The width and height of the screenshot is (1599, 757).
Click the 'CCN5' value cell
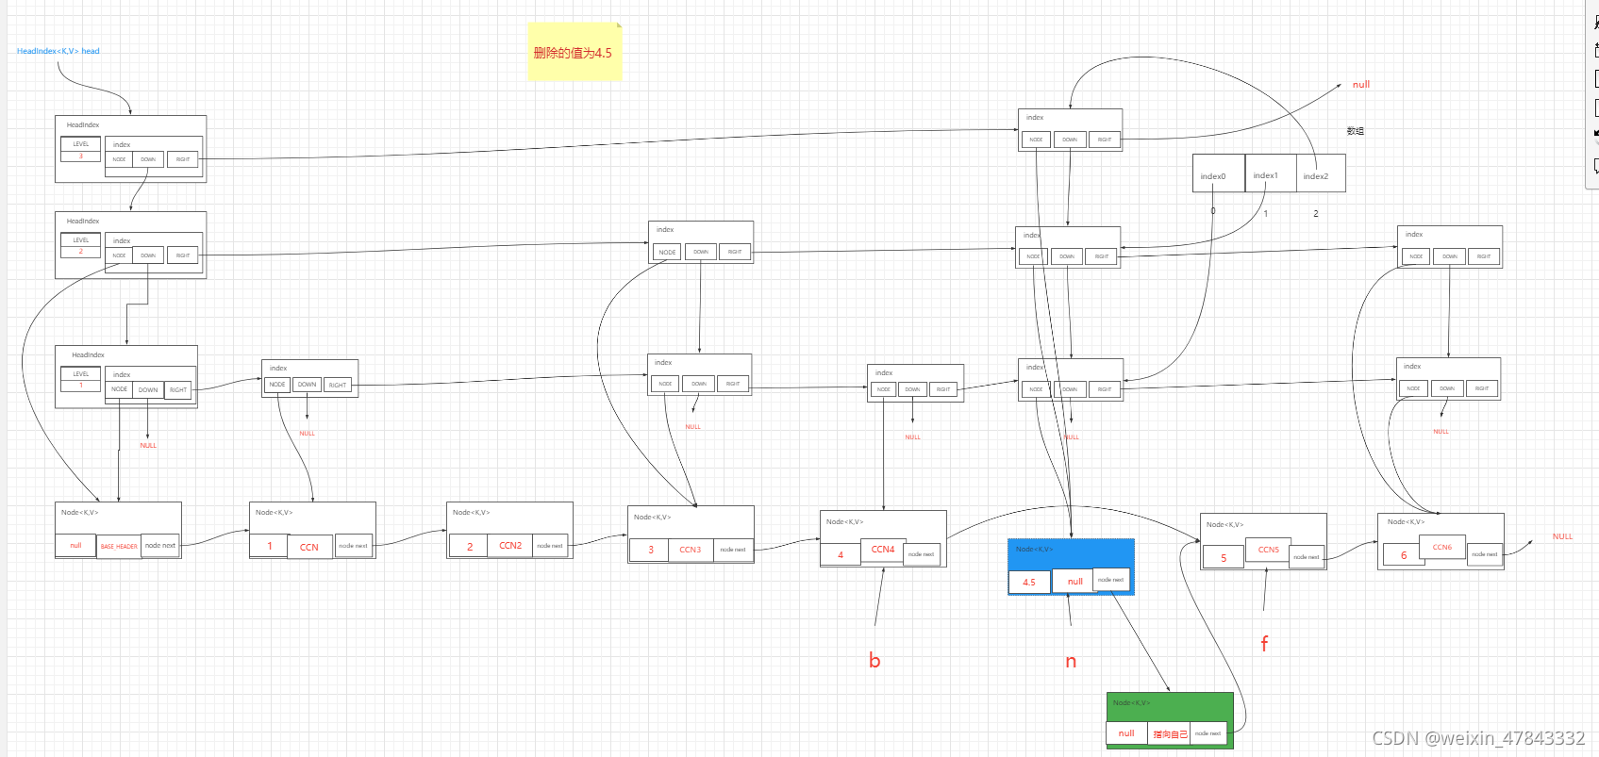coord(1269,550)
